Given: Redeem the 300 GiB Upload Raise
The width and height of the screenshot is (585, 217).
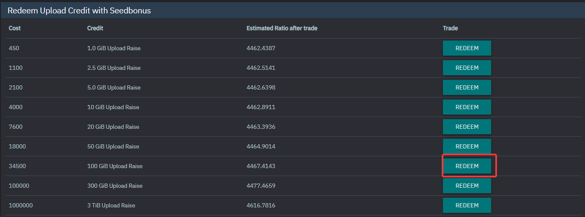Looking at the screenshot, I should (467, 186).
